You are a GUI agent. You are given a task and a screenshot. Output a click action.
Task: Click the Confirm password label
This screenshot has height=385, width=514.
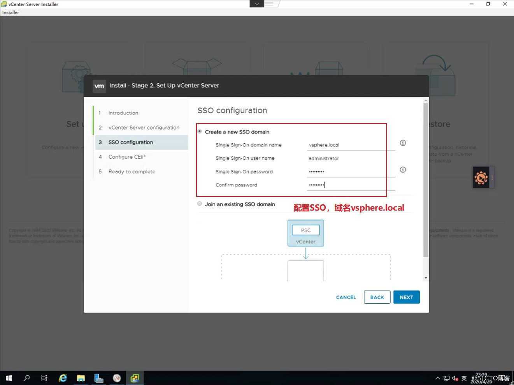tap(237, 185)
